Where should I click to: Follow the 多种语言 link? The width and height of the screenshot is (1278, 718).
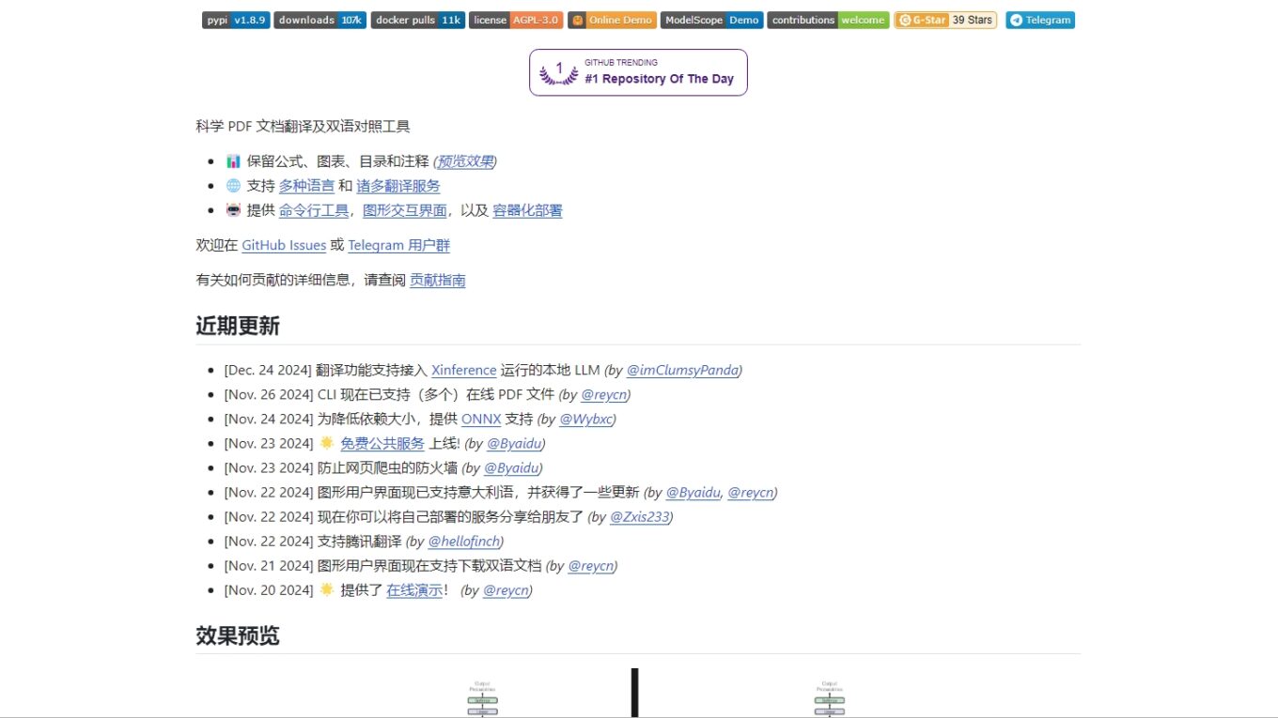[306, 186]
